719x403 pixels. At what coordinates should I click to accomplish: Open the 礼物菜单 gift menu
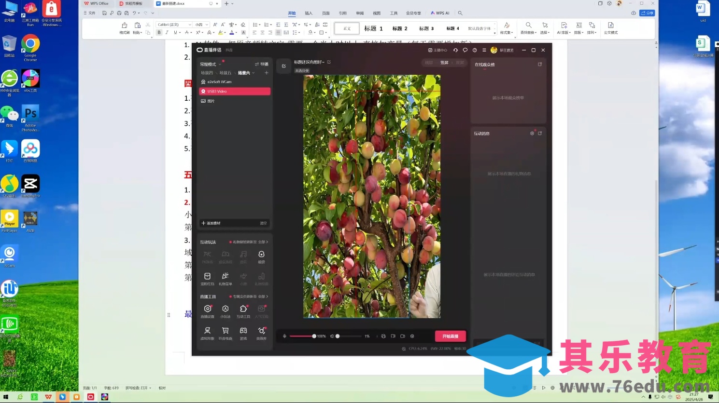tap(225, 278)
